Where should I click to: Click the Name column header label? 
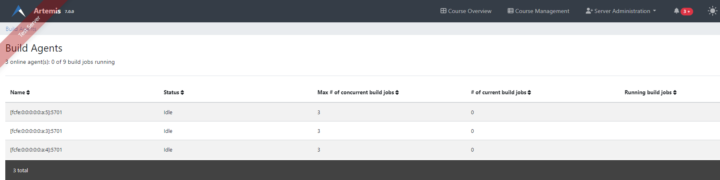[x=17, y=93]
